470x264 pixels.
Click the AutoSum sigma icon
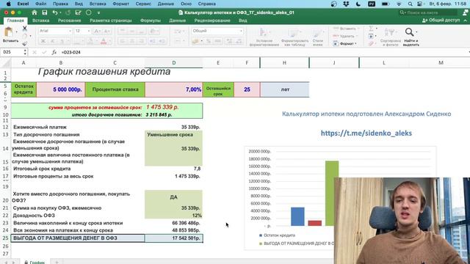[371, 29]
